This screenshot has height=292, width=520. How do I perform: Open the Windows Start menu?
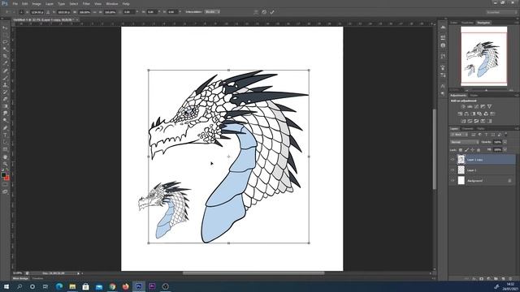point(6,286)
